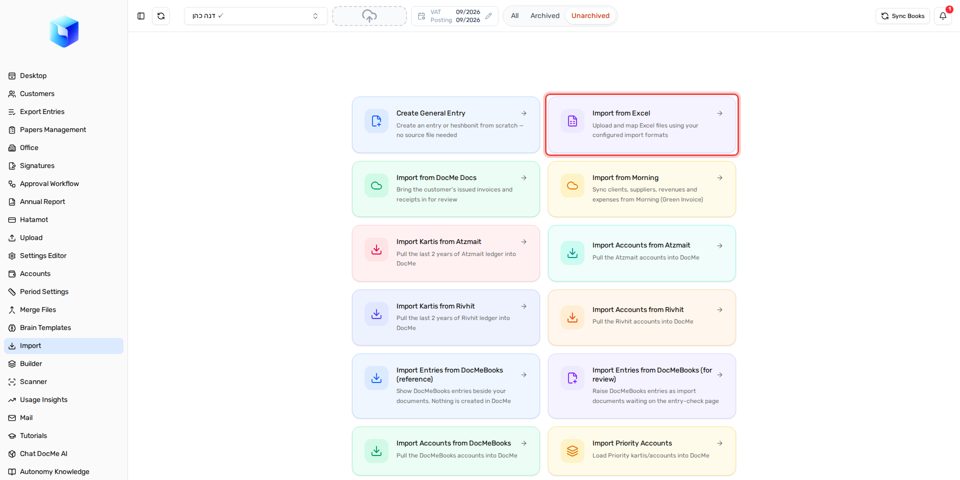Open Period Settings in sidebar

coord(63,292)
